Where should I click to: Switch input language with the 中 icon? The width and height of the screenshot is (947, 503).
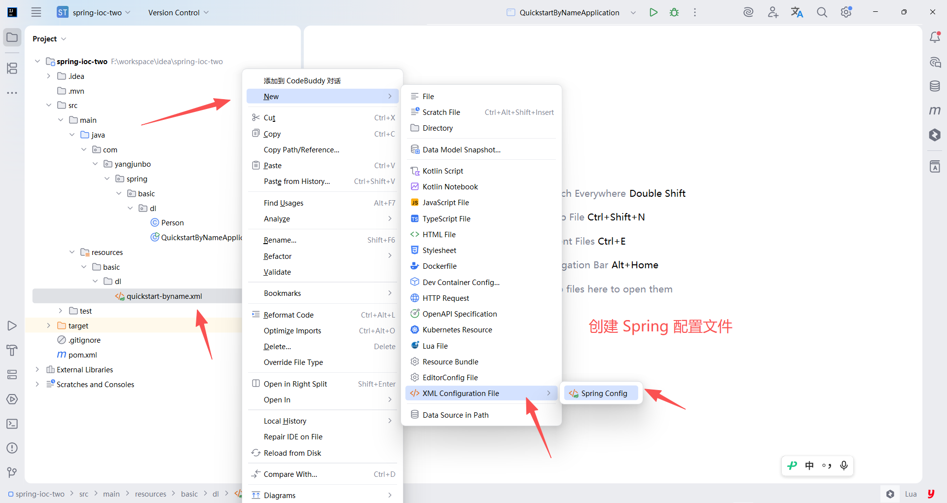809,466
